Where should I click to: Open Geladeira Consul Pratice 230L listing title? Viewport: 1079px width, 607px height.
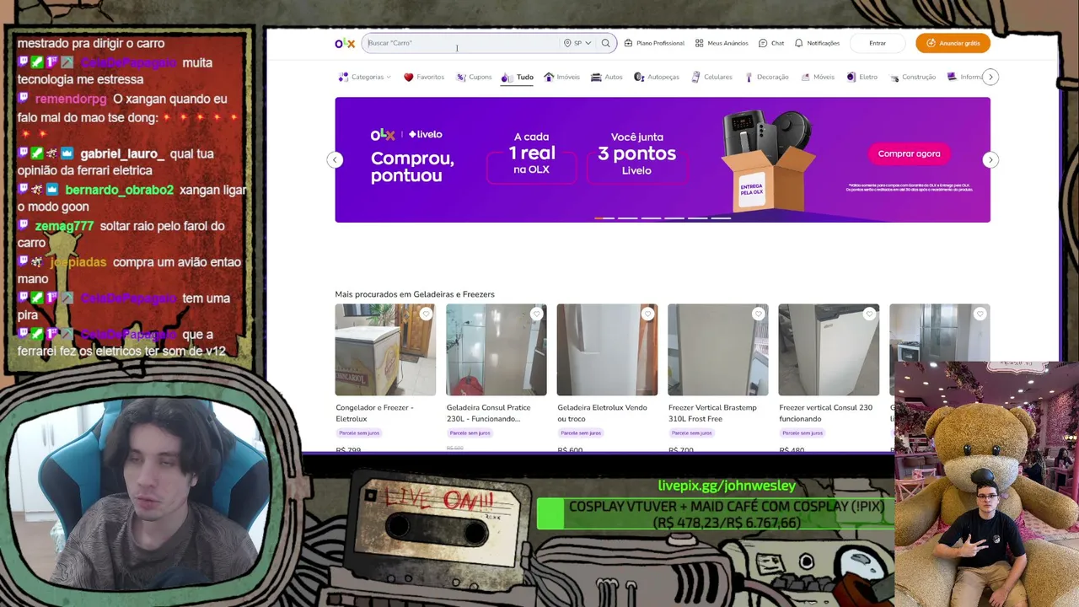point(488,413)
